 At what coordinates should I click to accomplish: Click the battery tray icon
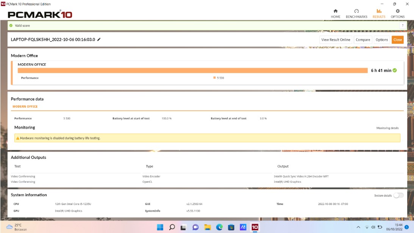380,227
